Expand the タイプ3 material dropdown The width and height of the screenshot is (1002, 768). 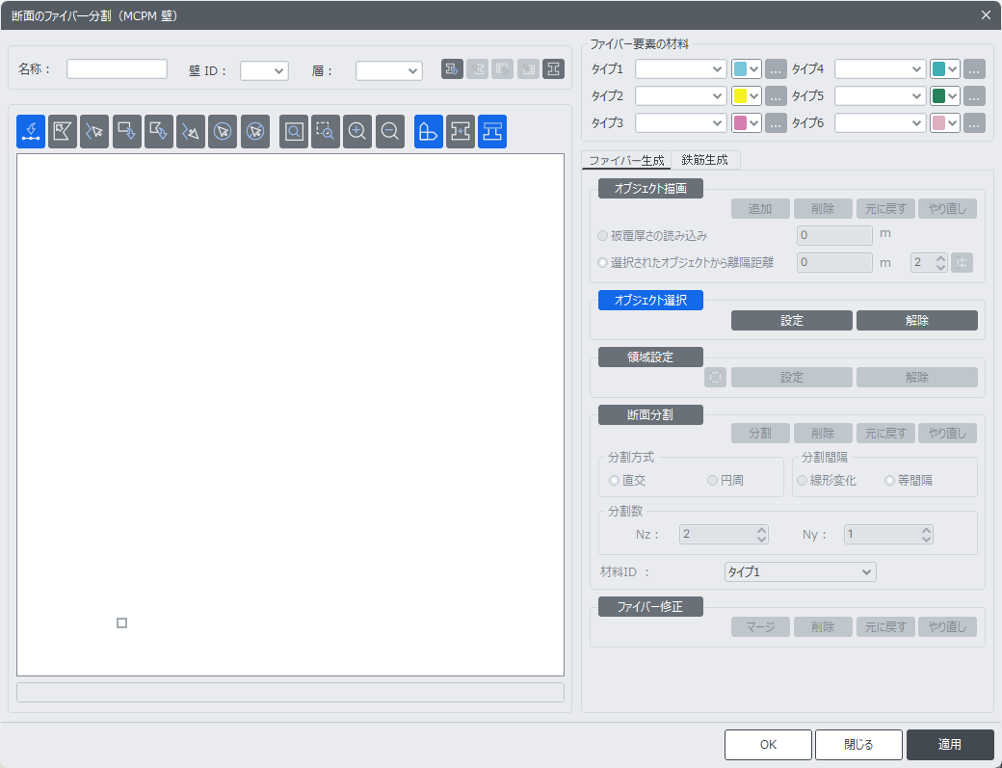point(680,122)
